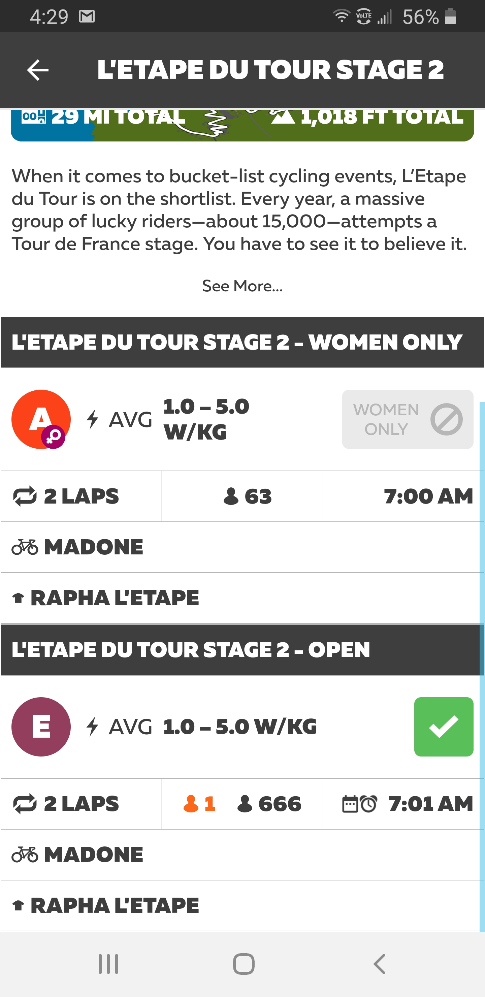
Task: Tap the calendar alarm reminder icon
Action: pyautogui.click(x=359, y=804)
